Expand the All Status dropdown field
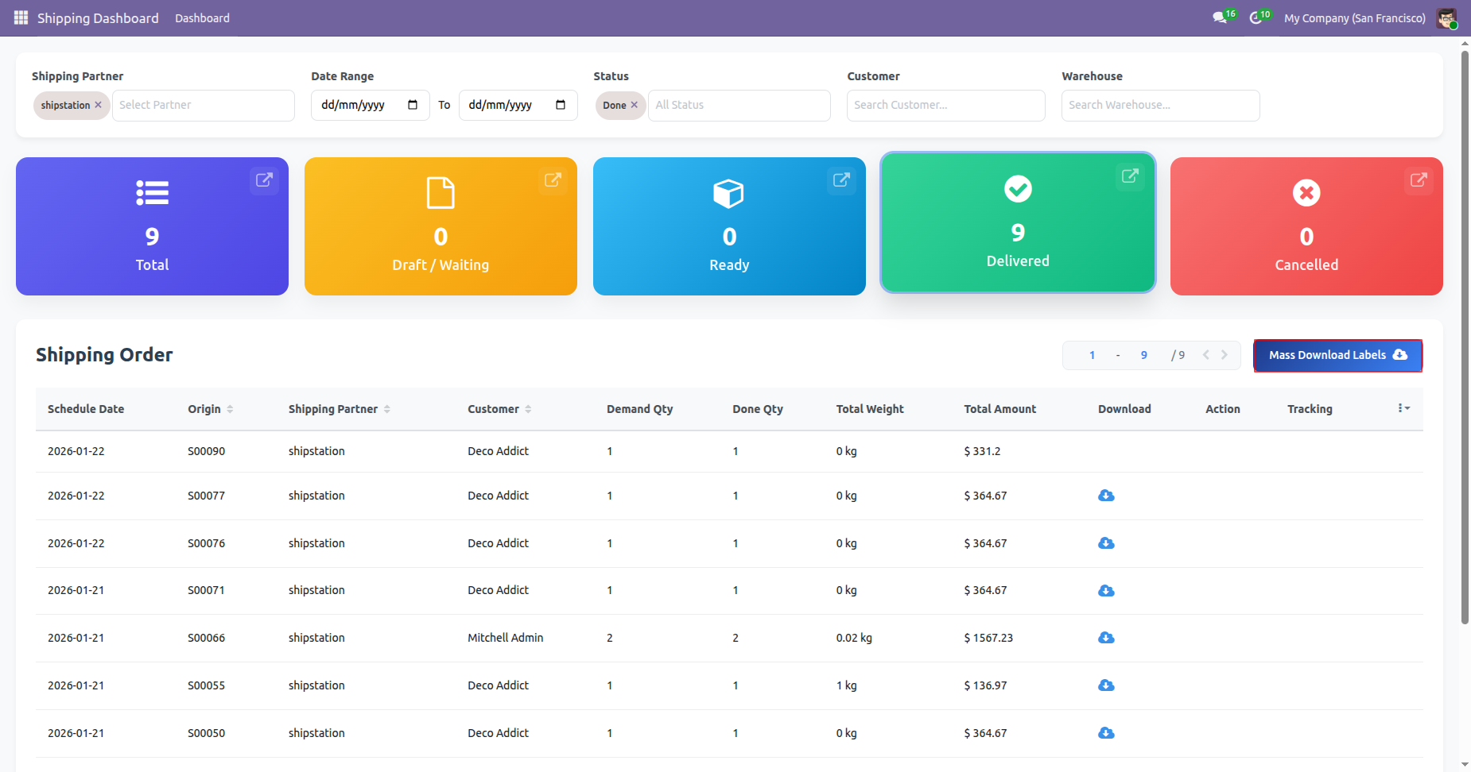 [739, 105]
